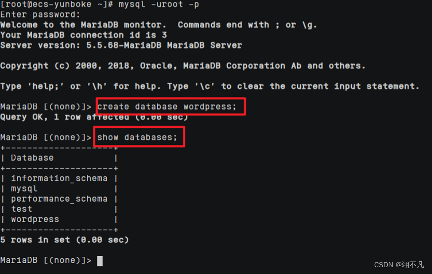Viewport: 432px width, 274px height.
Task: Click the 'Enter password:' line
Action: tap(40, 14)
